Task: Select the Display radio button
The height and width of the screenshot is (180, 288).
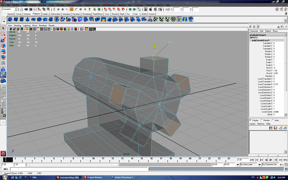Action: point(251,120)
